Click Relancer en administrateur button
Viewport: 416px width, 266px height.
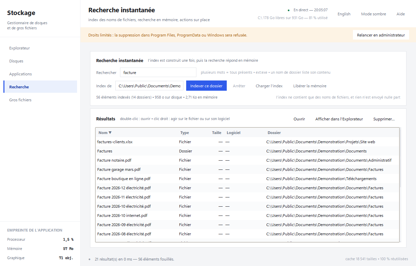(381, 35)
